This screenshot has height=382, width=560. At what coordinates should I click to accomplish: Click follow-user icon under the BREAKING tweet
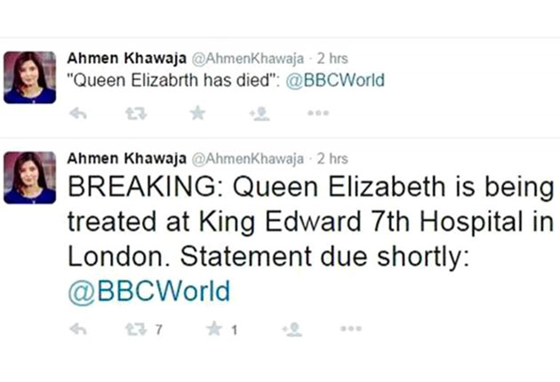pyautogui.click(x=292, y=330)
